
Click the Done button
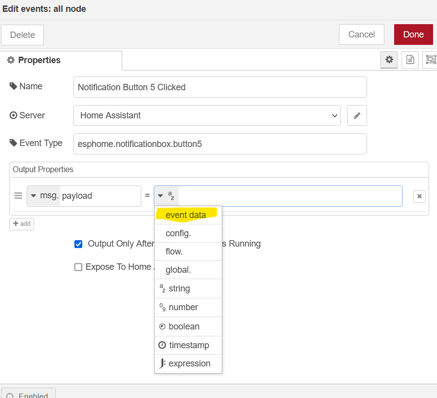pos(413,35)
